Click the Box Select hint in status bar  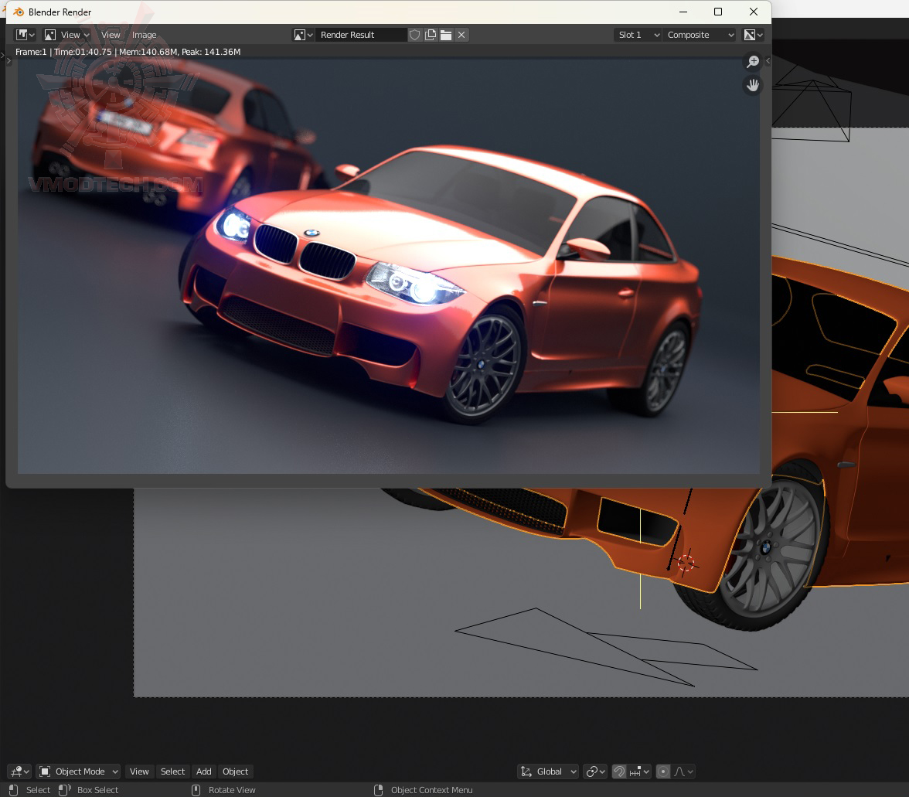89,790
